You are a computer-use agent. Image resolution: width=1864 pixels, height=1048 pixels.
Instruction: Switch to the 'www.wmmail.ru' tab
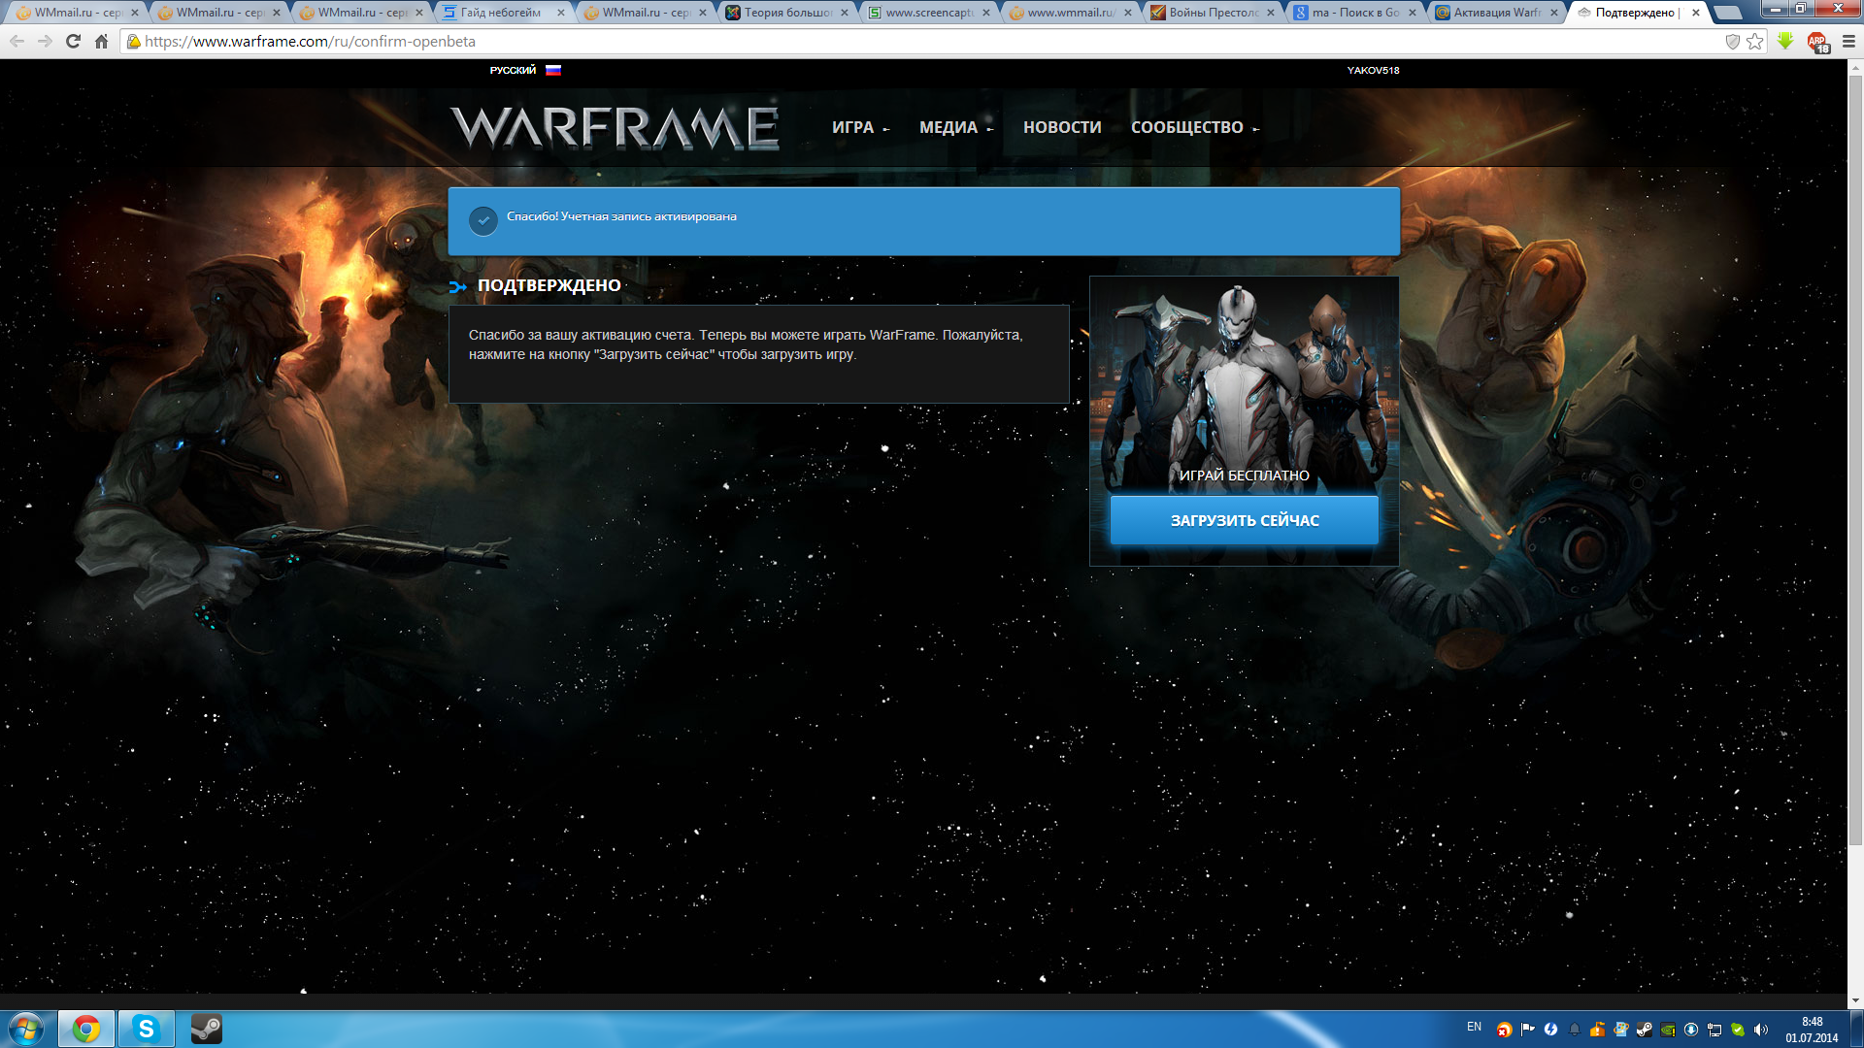point(1071,13)
